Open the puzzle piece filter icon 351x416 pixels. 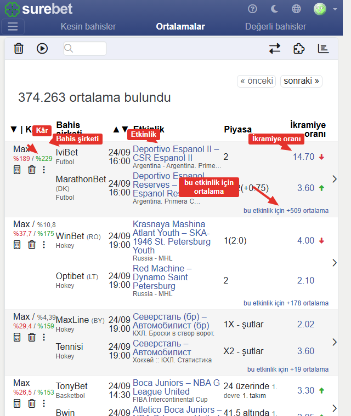(299, 49)
